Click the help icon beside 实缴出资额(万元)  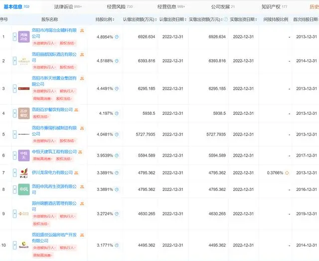226,19
